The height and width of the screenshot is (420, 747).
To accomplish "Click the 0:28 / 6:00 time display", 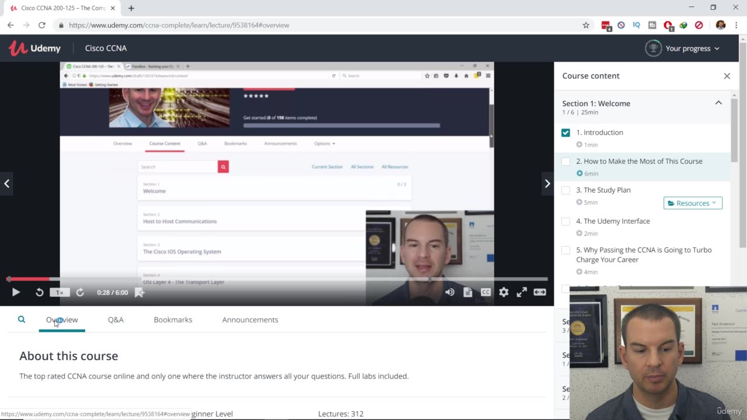I will click(113, 292).
